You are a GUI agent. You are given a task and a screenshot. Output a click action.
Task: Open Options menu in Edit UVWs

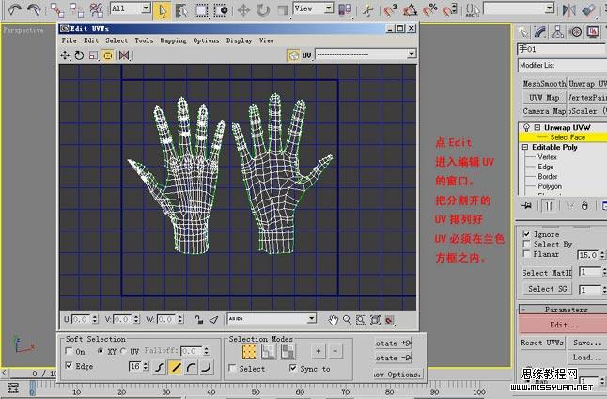pos(206,40)
